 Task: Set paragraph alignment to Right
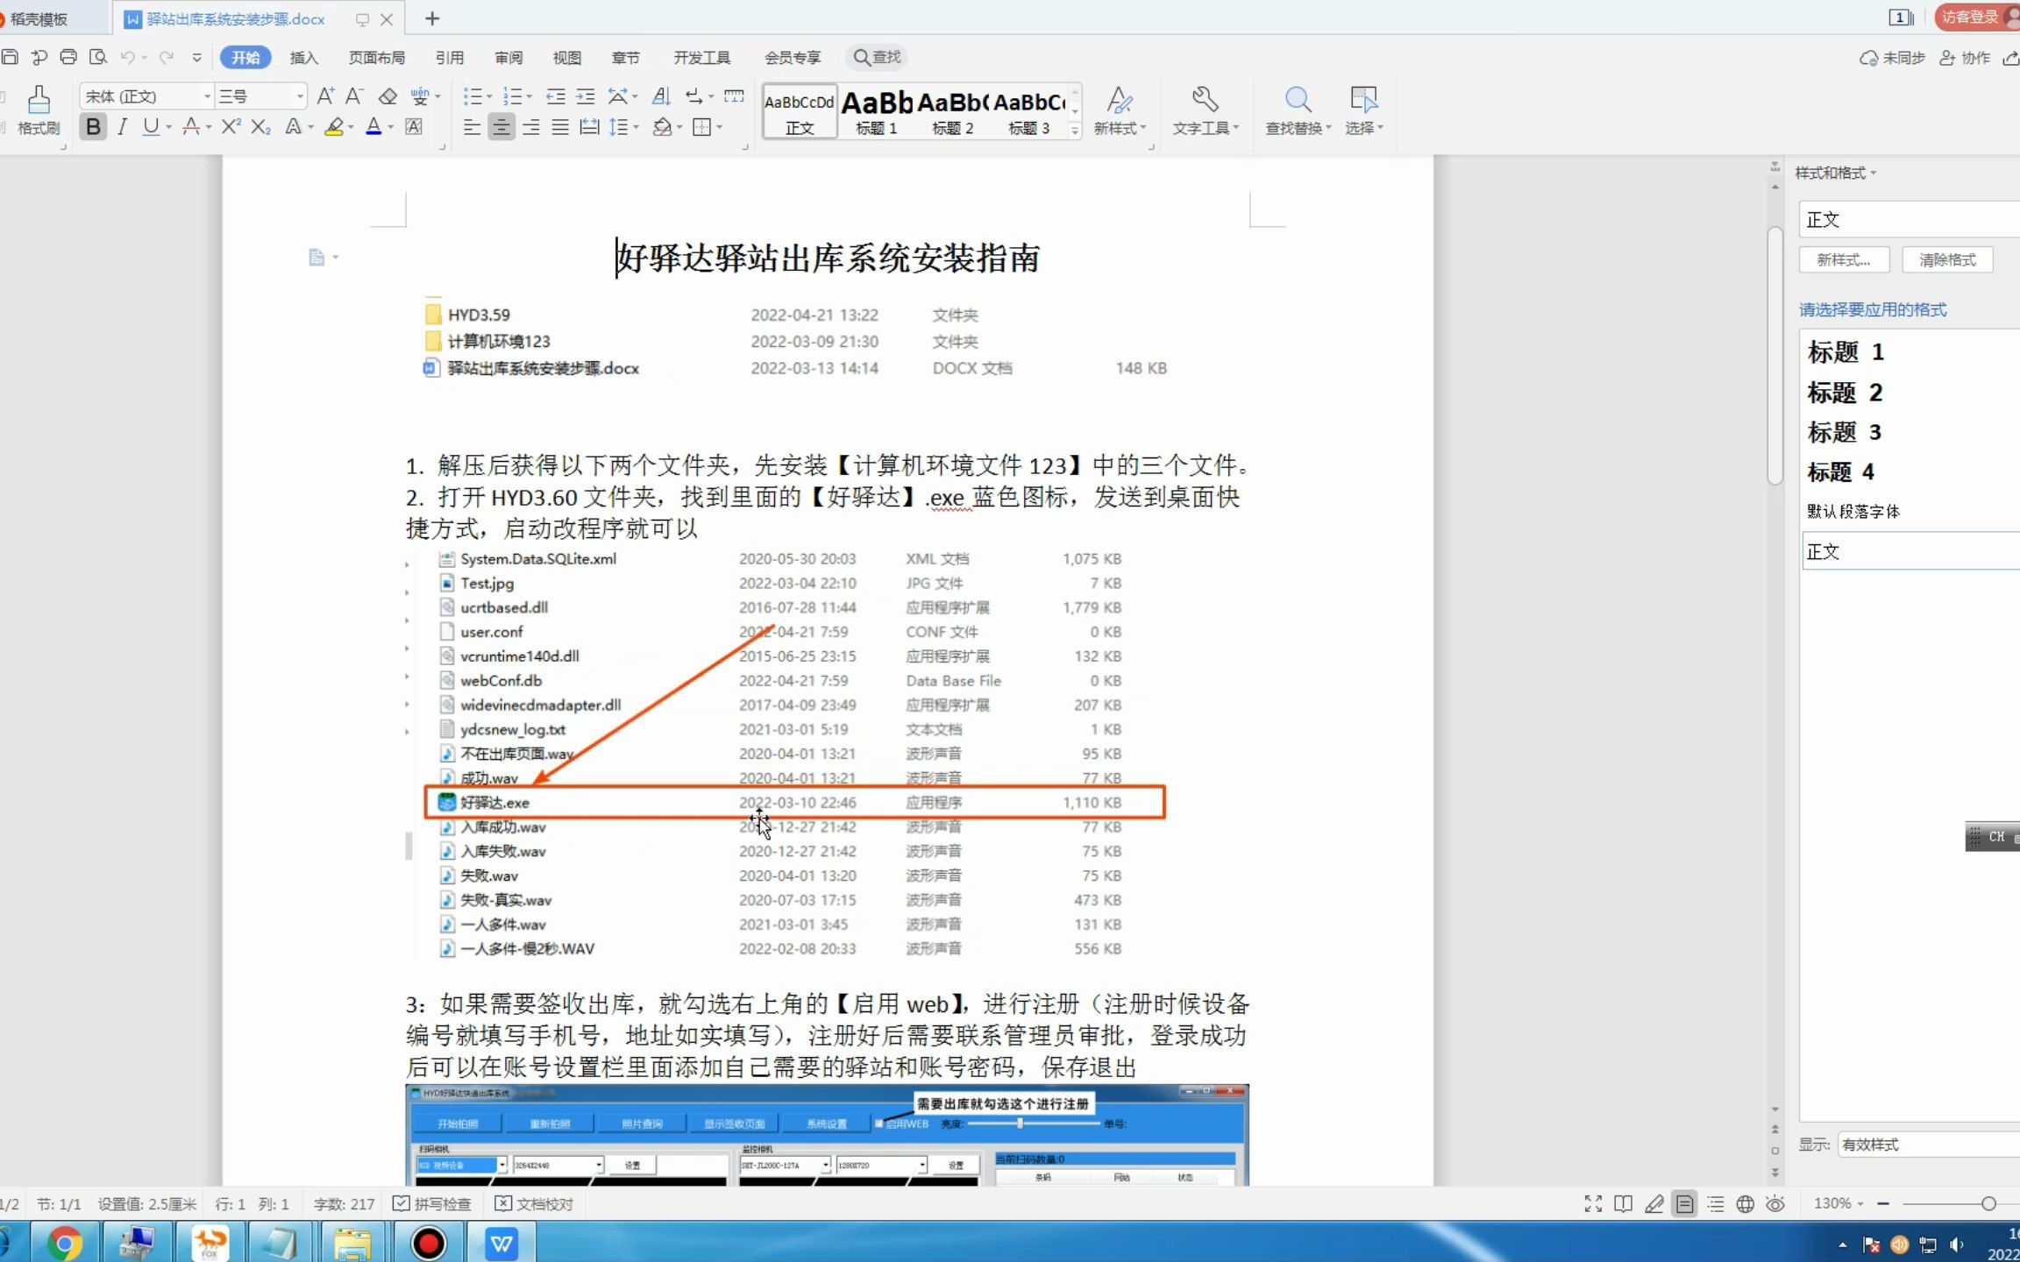[531, 127]
